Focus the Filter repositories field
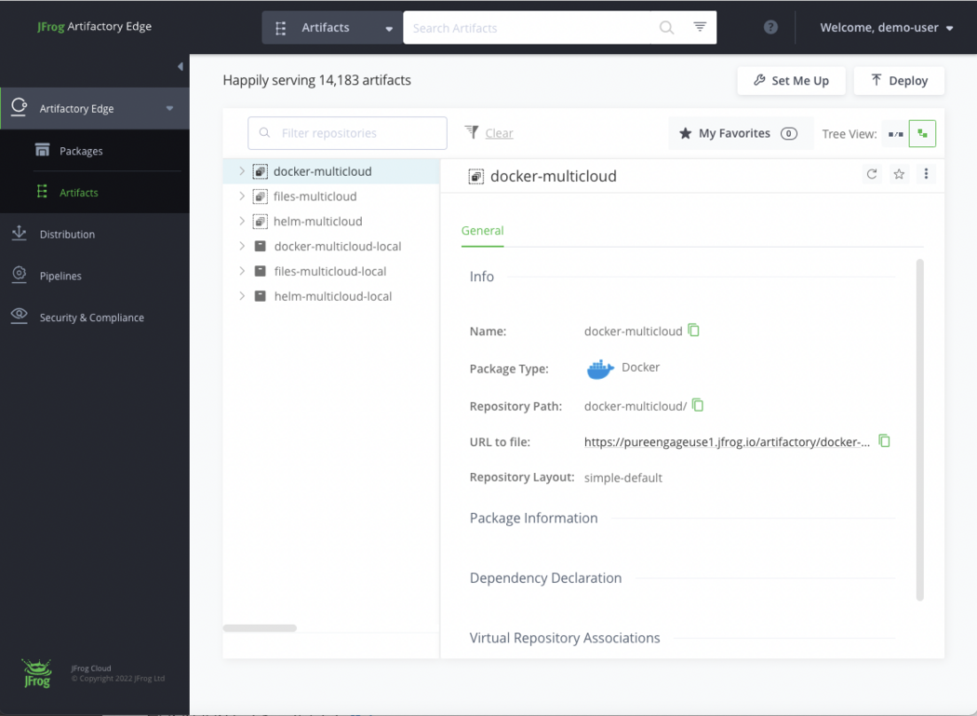 (347, 133)
